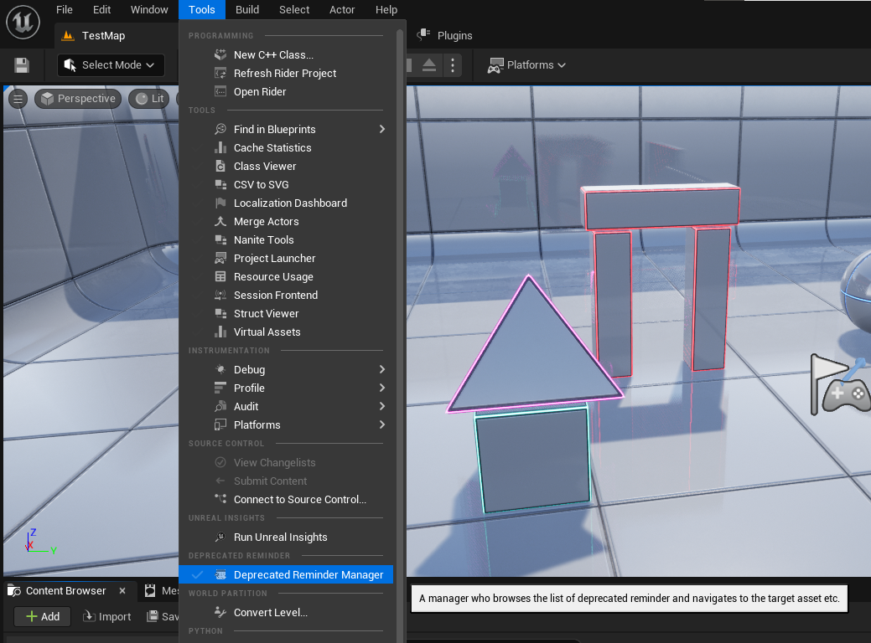
Task: Save the current level with floppy icon
Action: coord(22,65)
